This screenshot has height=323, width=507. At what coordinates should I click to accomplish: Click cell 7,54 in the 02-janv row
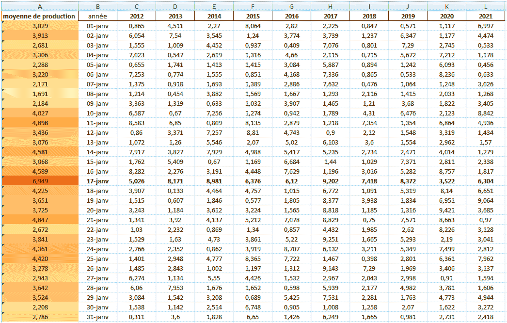click(x=175, y=35)
